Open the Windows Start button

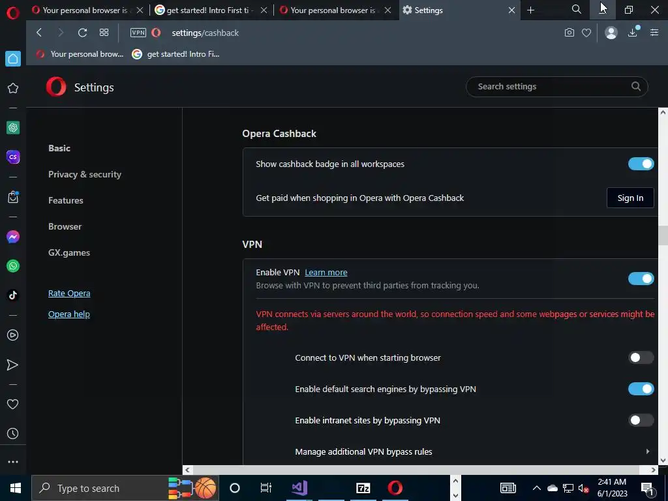(x=16, y=488)
